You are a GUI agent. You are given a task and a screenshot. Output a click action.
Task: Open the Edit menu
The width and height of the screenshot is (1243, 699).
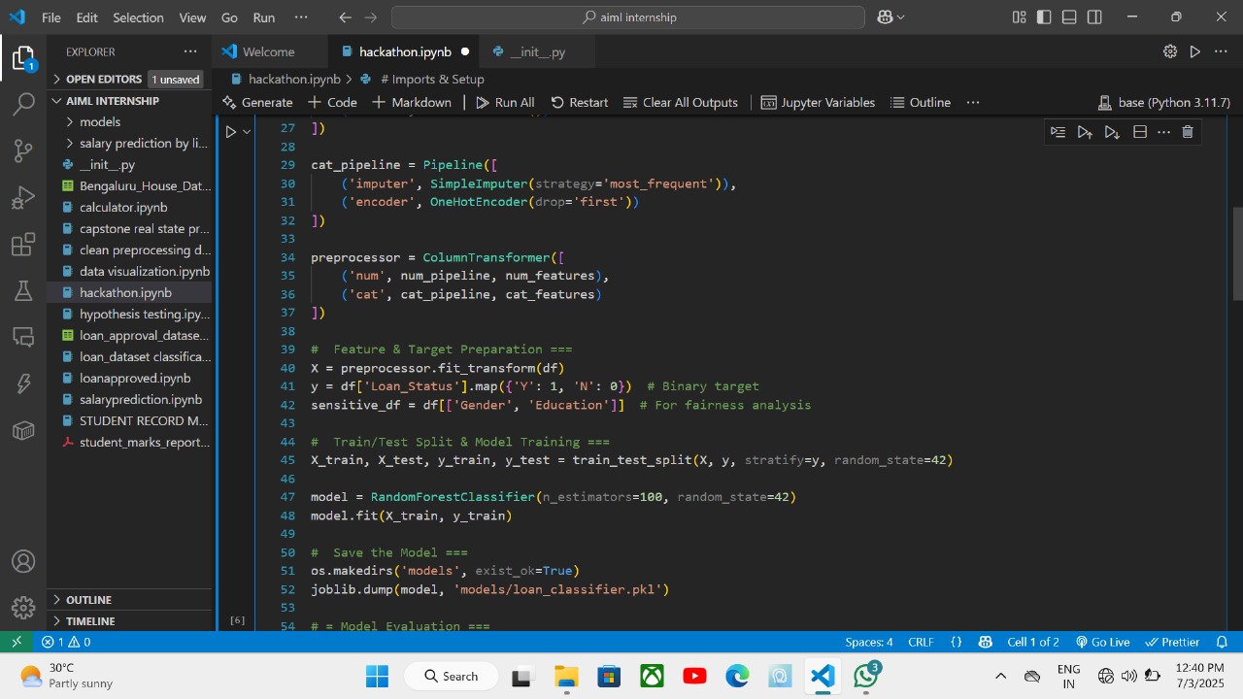pos(86,17)
